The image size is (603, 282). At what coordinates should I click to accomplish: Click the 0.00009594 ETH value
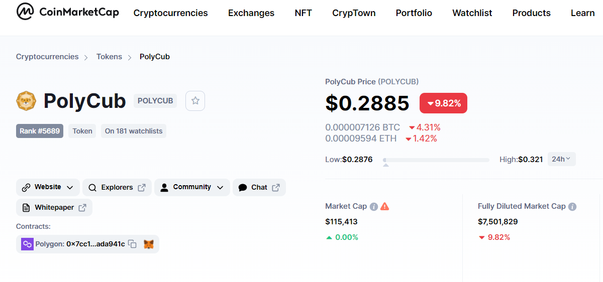click(361, 138)
